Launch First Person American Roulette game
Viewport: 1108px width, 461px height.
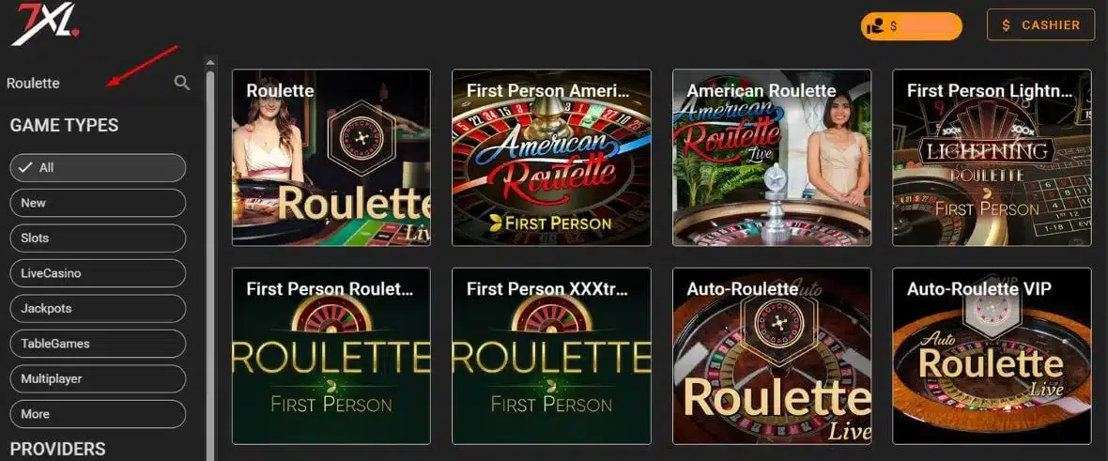(551, 157)
